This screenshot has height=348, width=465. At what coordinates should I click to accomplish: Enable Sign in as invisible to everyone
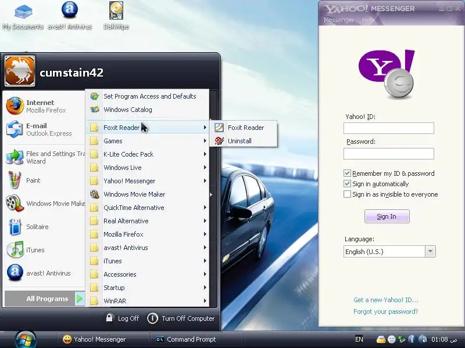coord(347,194)
